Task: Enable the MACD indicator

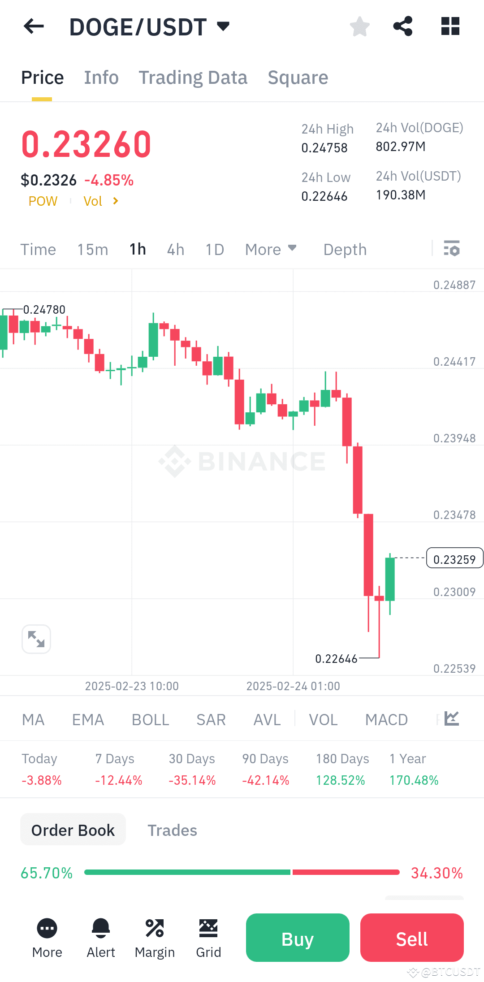Action: (386, 719)
